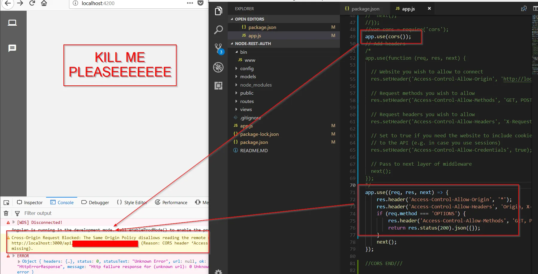Click the laptop icon in the sidebar
The height and width of the screenshot is (274, 538).
tap(12, 23)
